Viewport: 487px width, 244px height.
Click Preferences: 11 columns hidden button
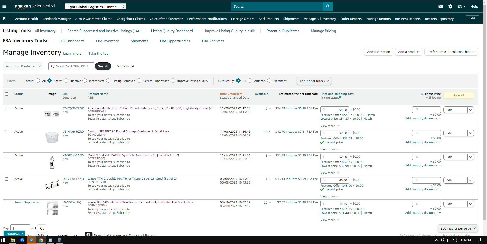pyautogui.click(x=451, y=52)
